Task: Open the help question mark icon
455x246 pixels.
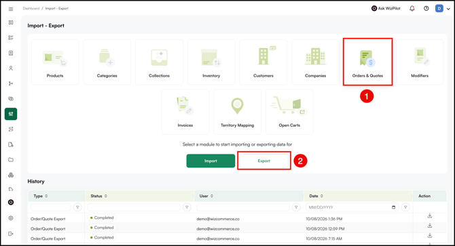Action: [x=426, y=8]
